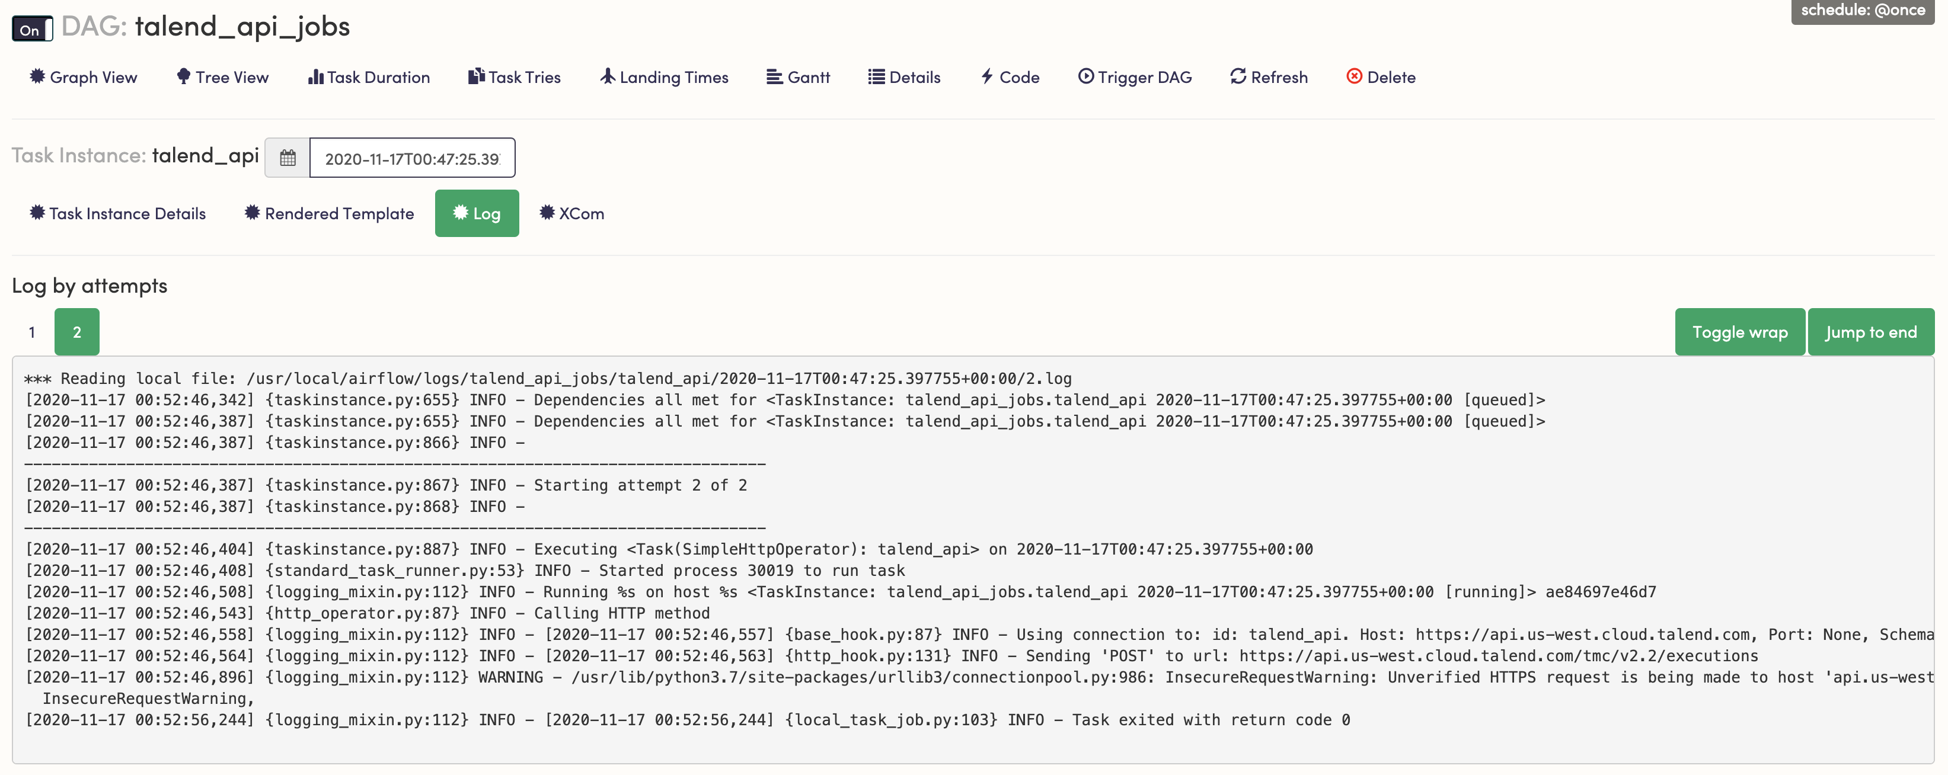Open Rendered Template tab

click(x=329, y=214)
